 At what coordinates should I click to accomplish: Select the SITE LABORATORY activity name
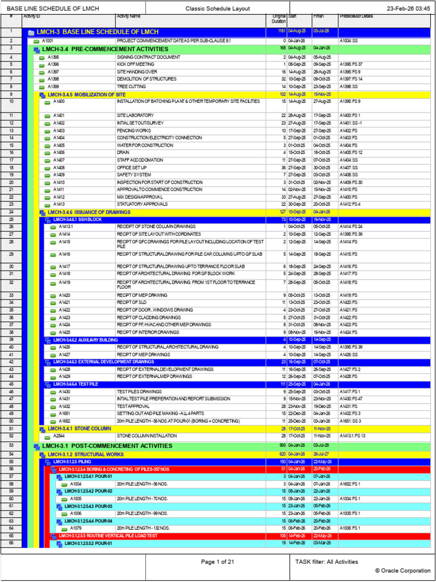pyautogui.click(x=135, y=116)
